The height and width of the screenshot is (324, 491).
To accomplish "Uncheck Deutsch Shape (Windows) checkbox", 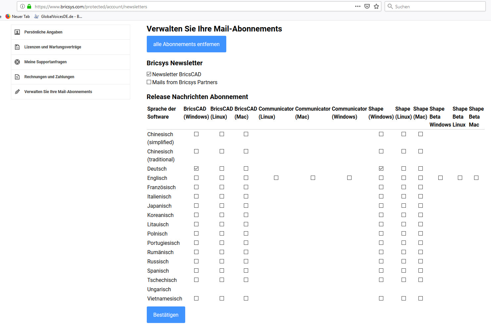I will [381, 169].
